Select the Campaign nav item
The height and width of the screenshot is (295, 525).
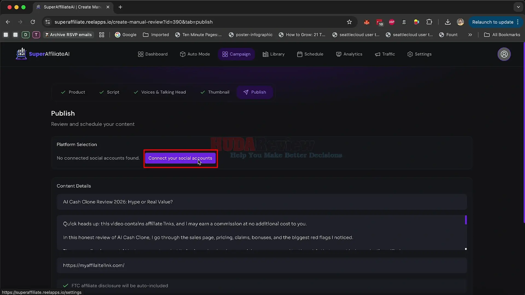[236, 54]
